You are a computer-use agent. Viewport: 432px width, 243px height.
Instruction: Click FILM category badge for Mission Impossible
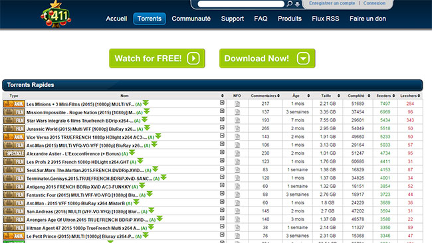14,112
